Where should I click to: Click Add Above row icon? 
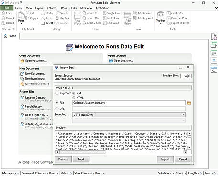pyautogui.click(x=135, y=13)
